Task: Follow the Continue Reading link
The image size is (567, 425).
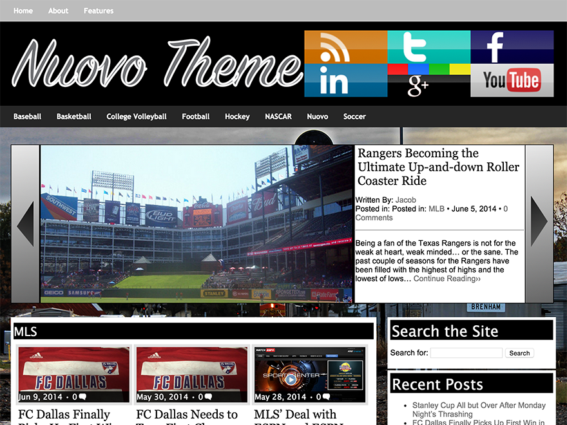Action: pyautogui.click(x=447, y=279)
